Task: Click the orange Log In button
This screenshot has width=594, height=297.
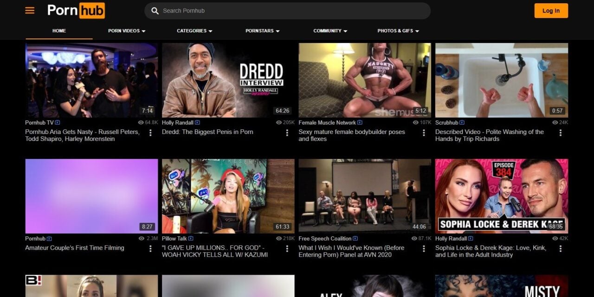Action: point(551,11)
